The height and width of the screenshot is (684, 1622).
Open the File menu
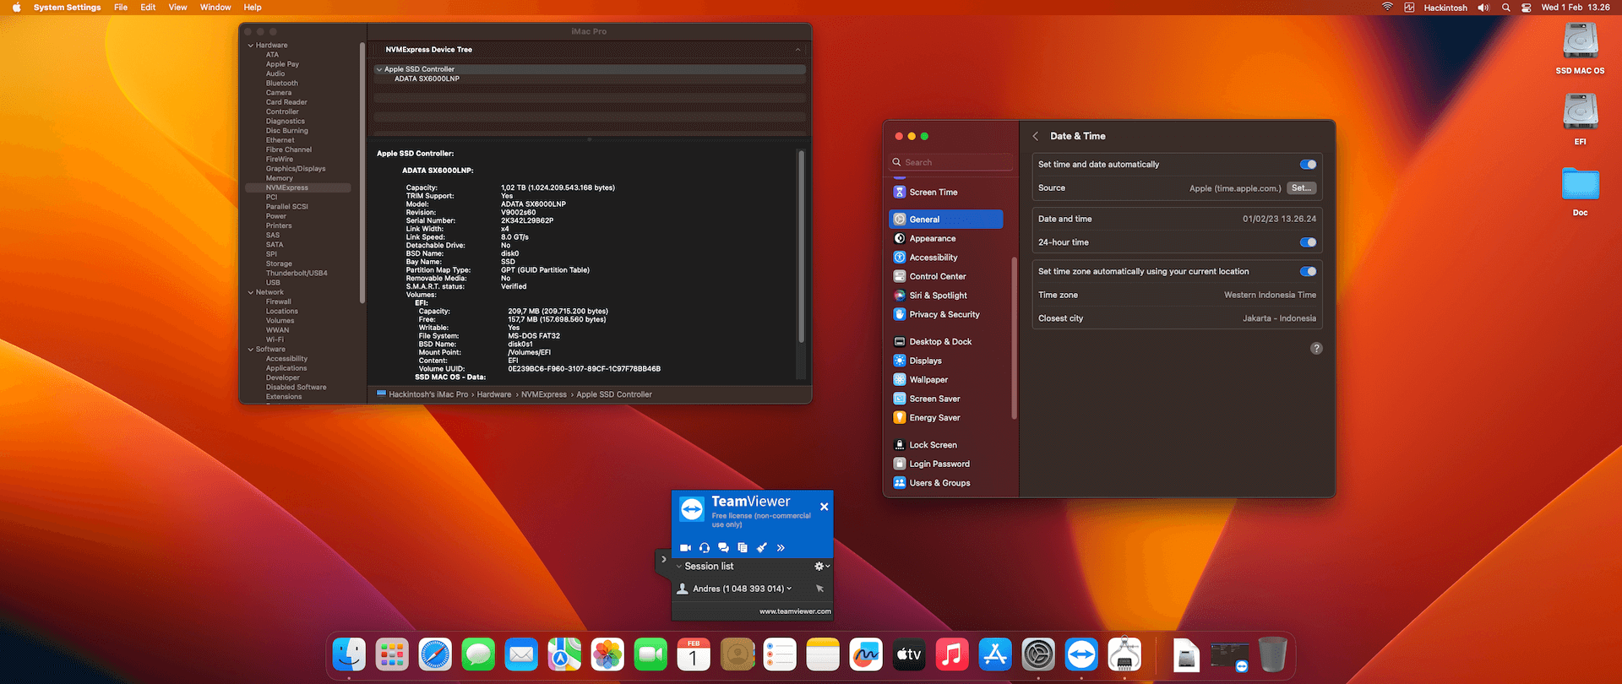[x=121, y=8]
